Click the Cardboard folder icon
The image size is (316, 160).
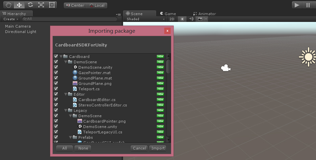65,56
